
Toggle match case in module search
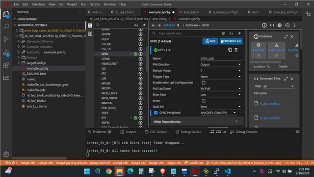136,25
